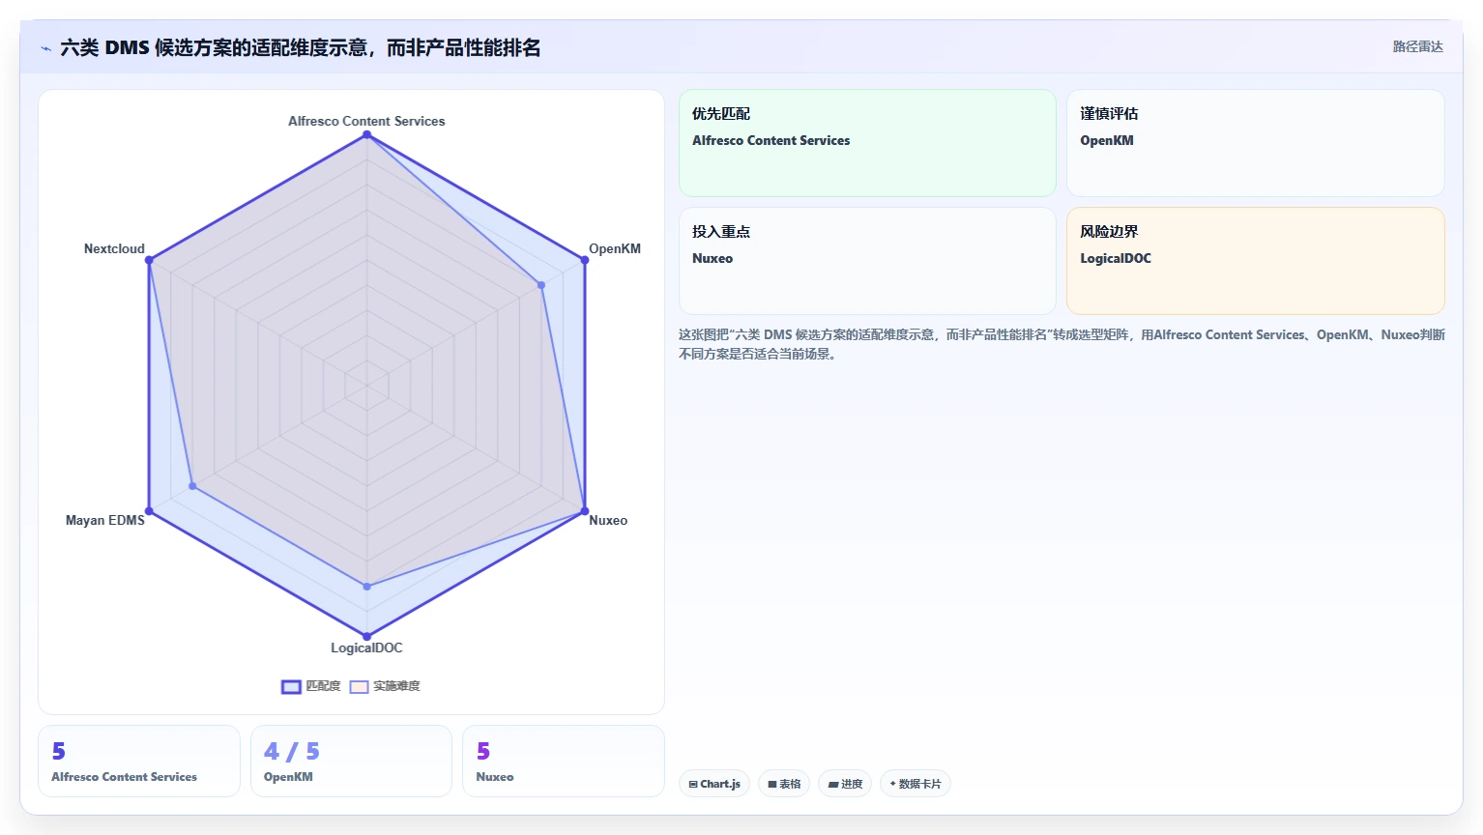1483x835 pixels.
Task: Select the 数据卡片 tag chip
Action: [916, 784]
